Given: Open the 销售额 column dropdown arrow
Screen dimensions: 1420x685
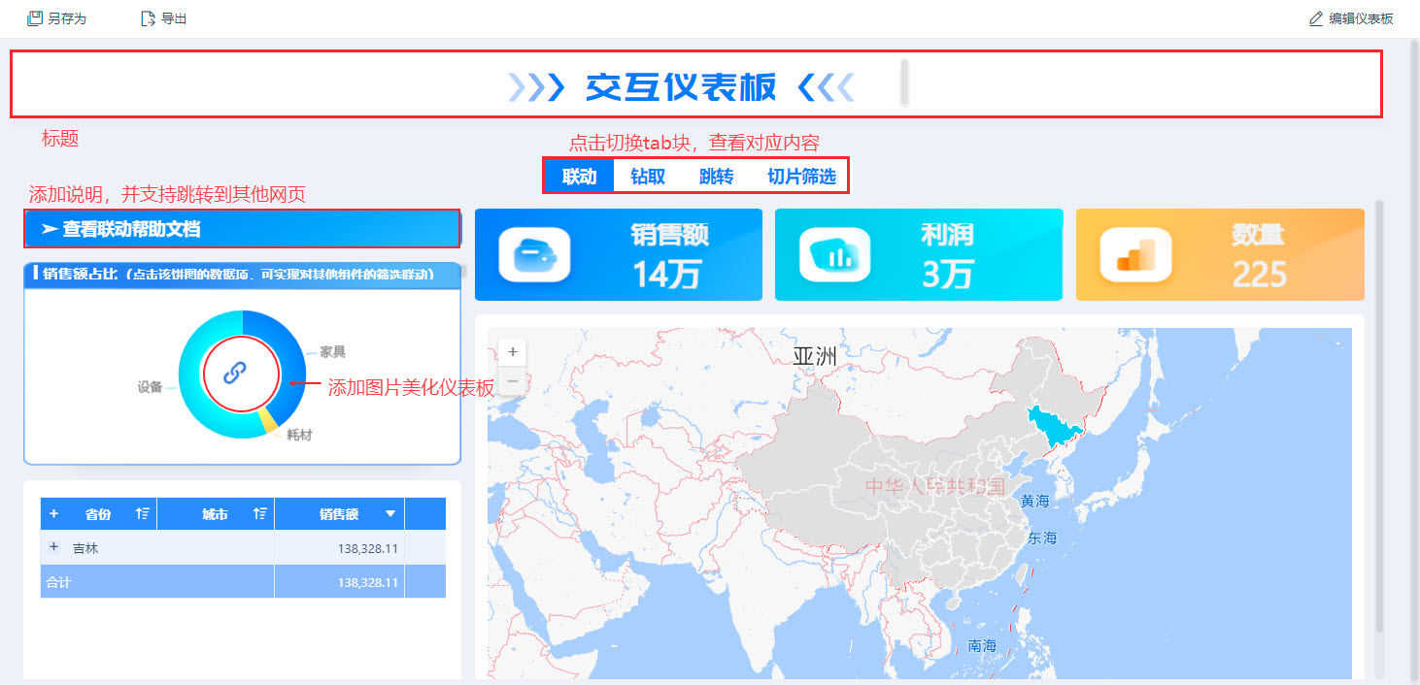Looking at the screenshot, I should point(390,514).
